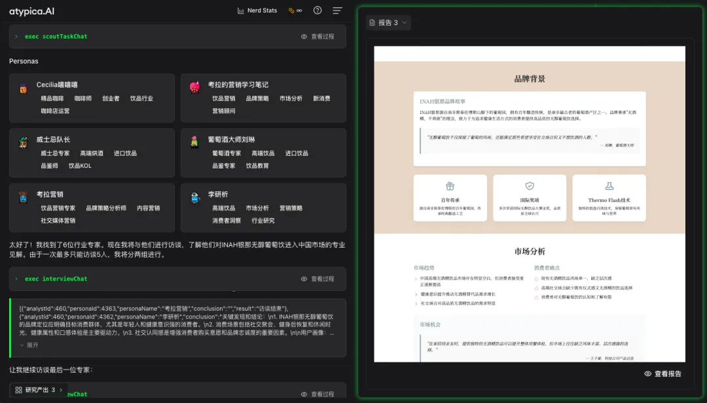View process for exec scoutTaskChat
The width and height of the screenshot is (707, 403).
[x=317, y=37]
